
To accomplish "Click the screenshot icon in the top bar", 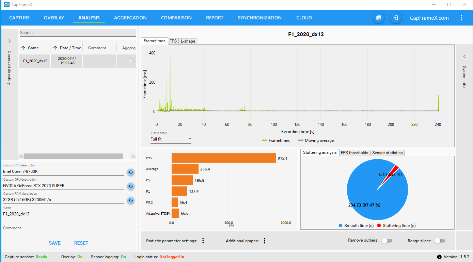I will coord(379,18).
